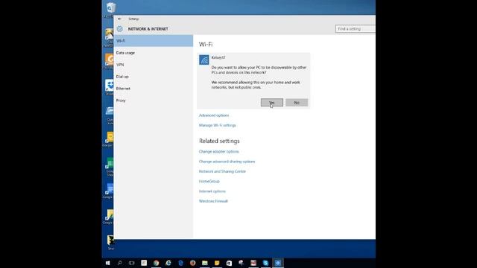Select Wi-Fi in the settings sidebar
This screenshot has width=477, height=268.
[x=154, y=41]
